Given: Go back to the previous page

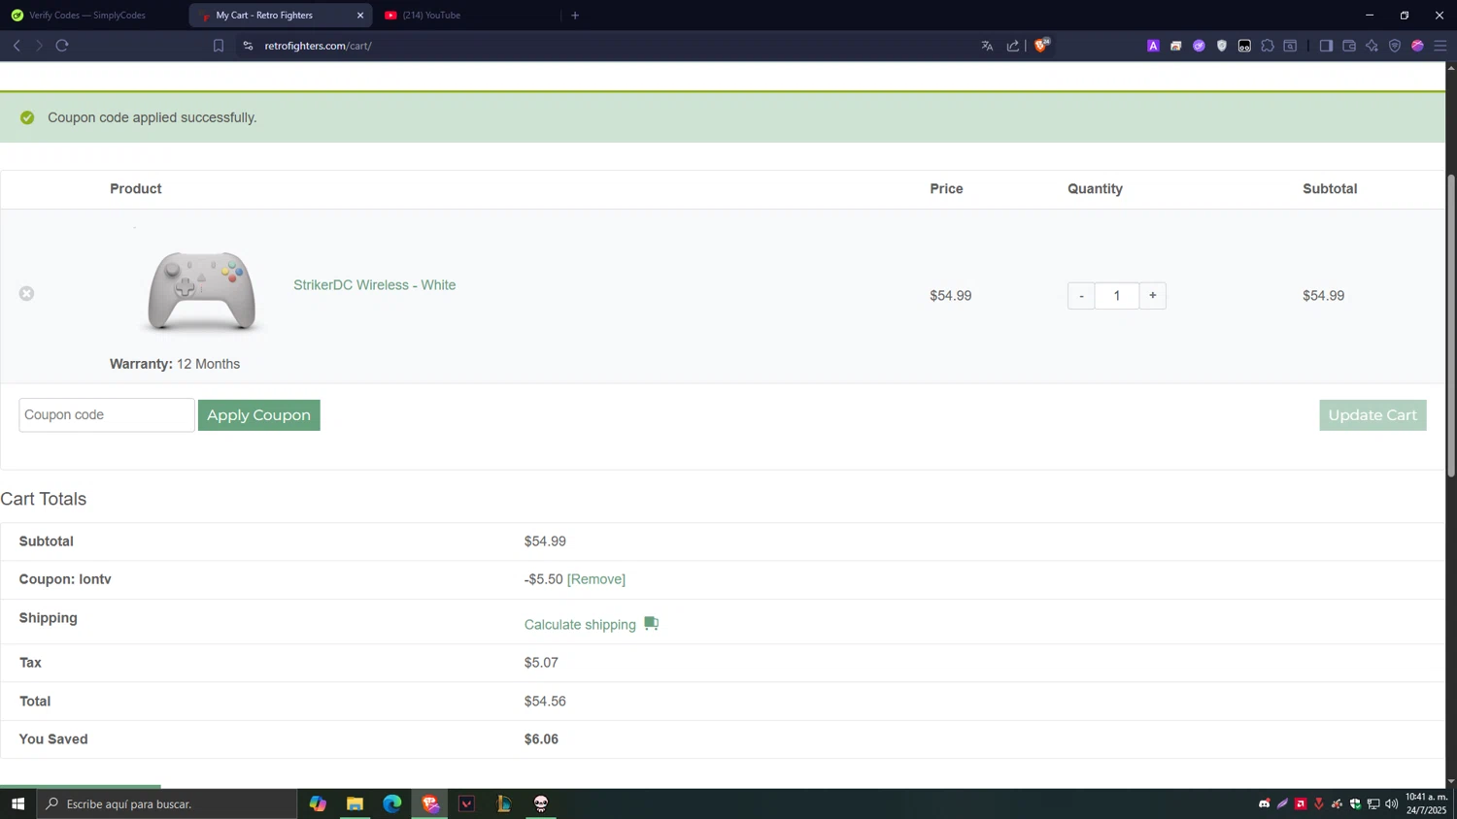Looking at the screenshot, I should tap(17, 46).
